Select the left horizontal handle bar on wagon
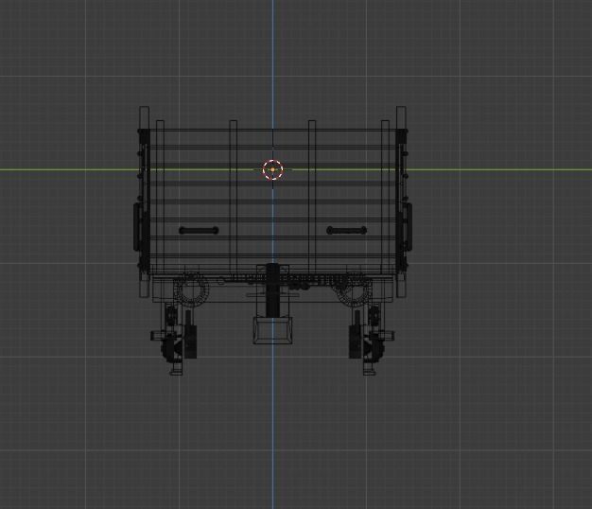 [199, 230]
